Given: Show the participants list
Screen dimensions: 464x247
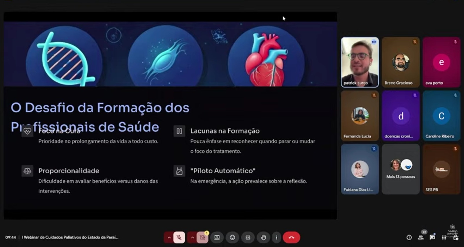Looking at the screenshot, I should (x=421, y=237).
